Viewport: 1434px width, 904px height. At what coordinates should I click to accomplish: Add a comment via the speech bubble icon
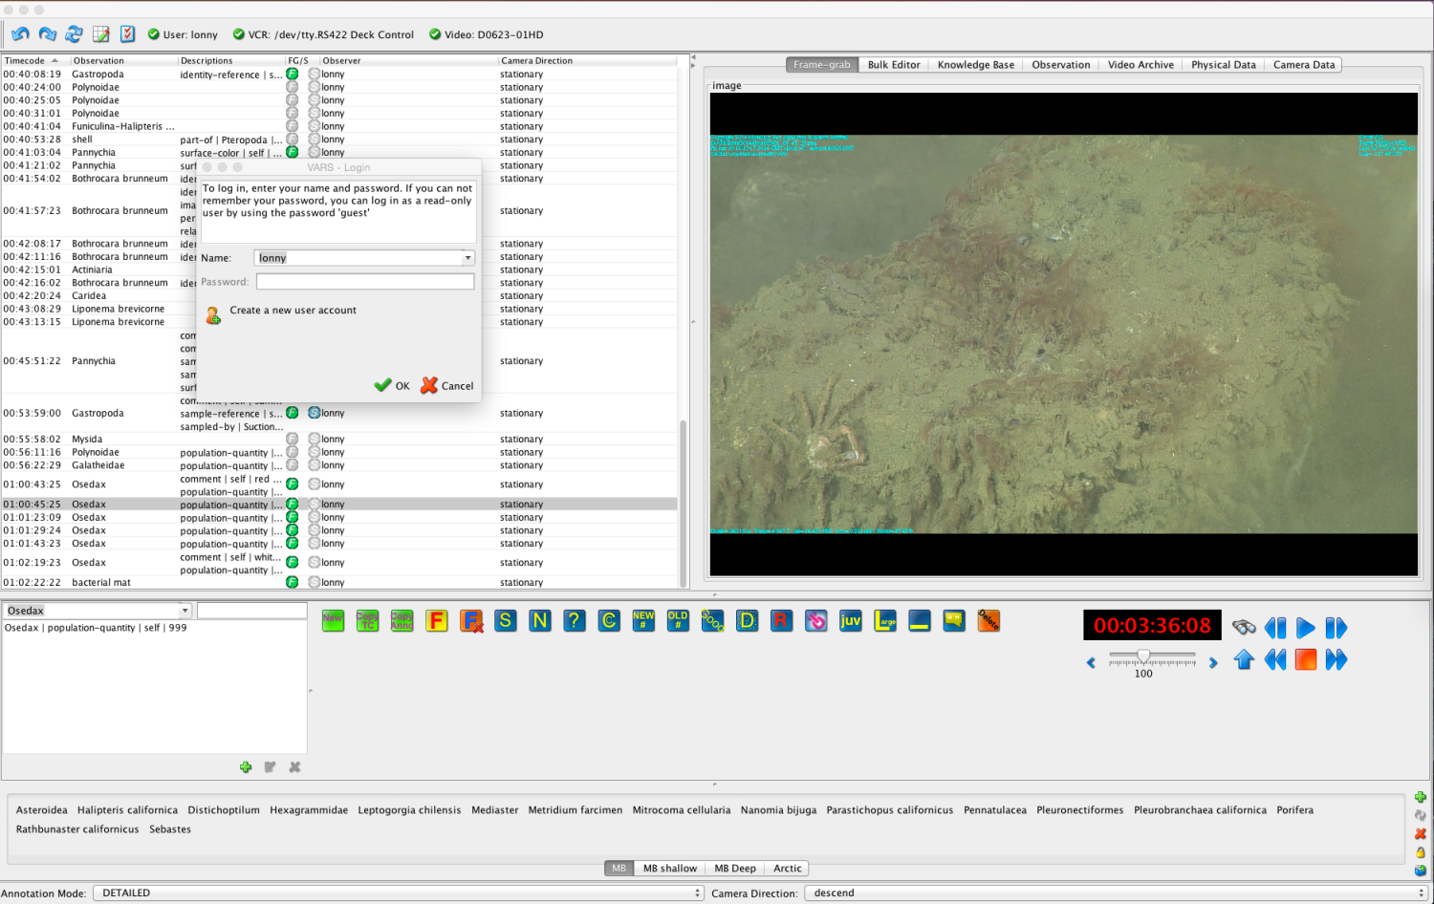point(953,621)
